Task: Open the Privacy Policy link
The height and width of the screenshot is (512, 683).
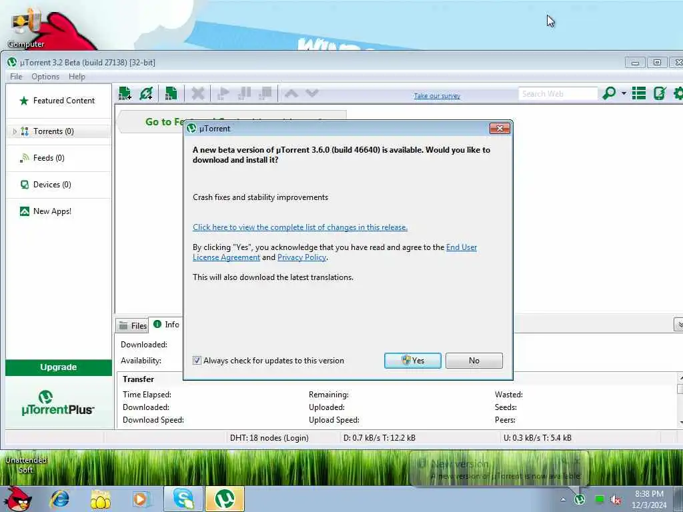Action: (x=302, y=257)
